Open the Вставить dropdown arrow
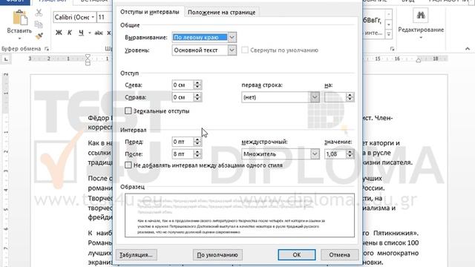This screenshot has height=267, width=475. coord(19,39)
